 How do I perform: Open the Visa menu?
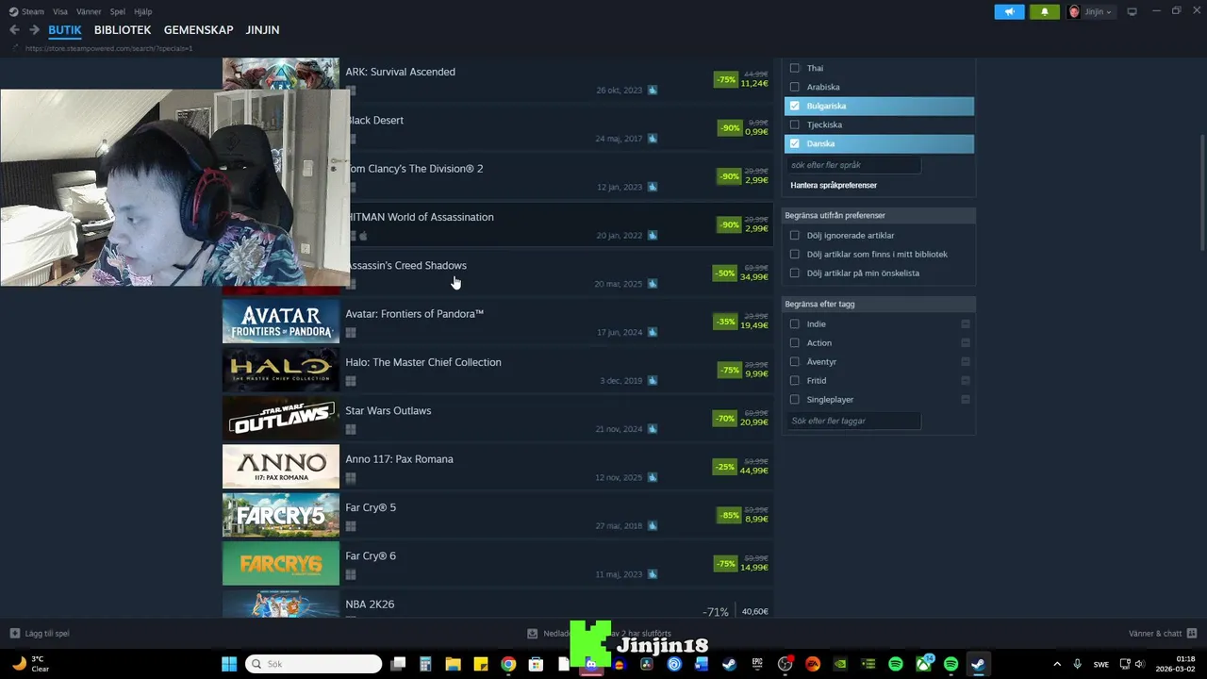(60, 11)
